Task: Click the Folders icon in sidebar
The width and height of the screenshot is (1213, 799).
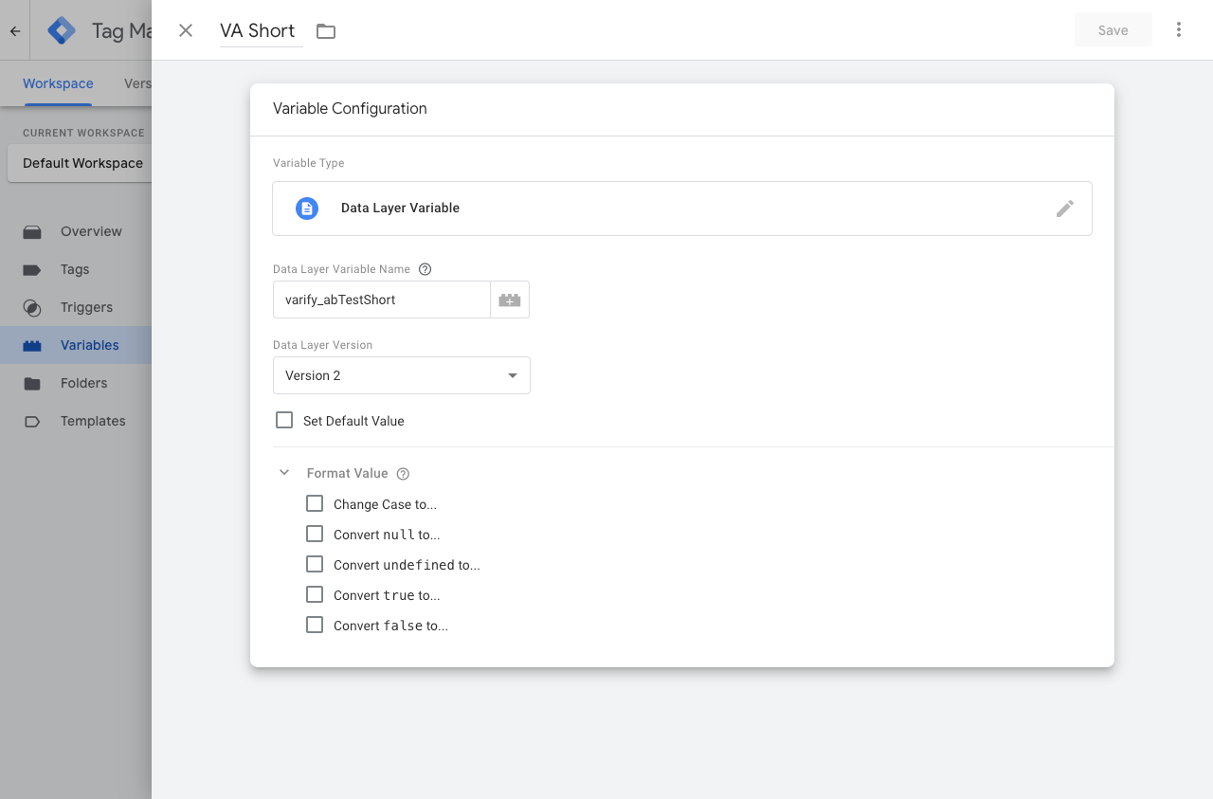Action: (x=32, y=383)
